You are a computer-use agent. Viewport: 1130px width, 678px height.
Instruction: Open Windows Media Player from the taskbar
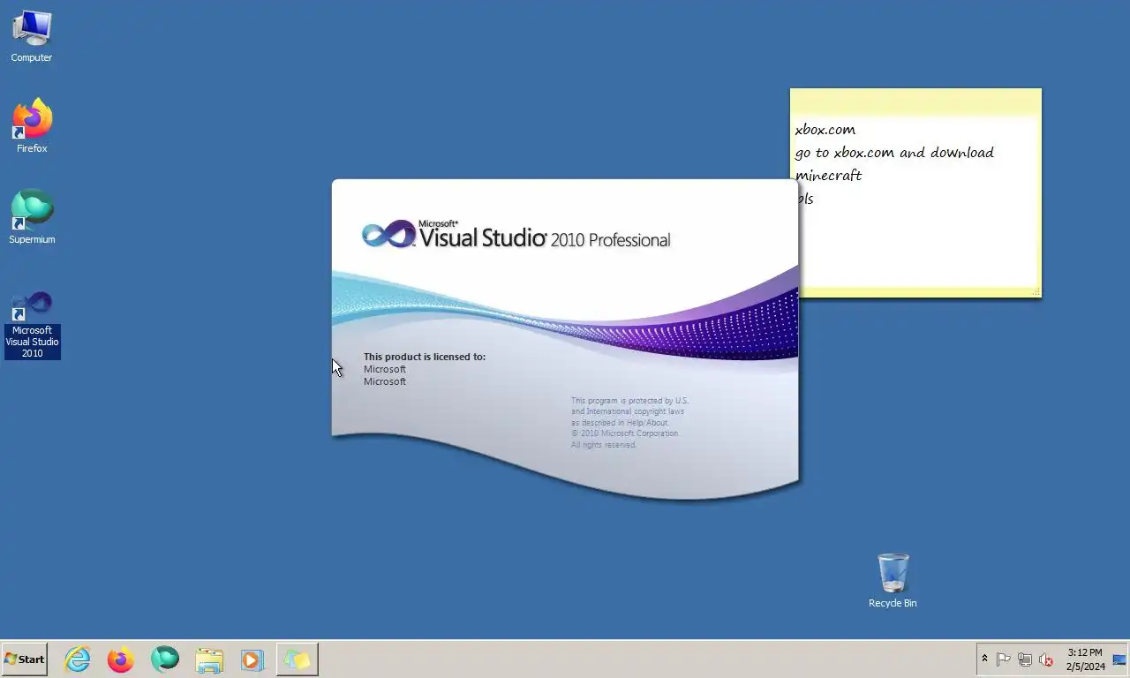pyautogui.click(x=252, y=659)
